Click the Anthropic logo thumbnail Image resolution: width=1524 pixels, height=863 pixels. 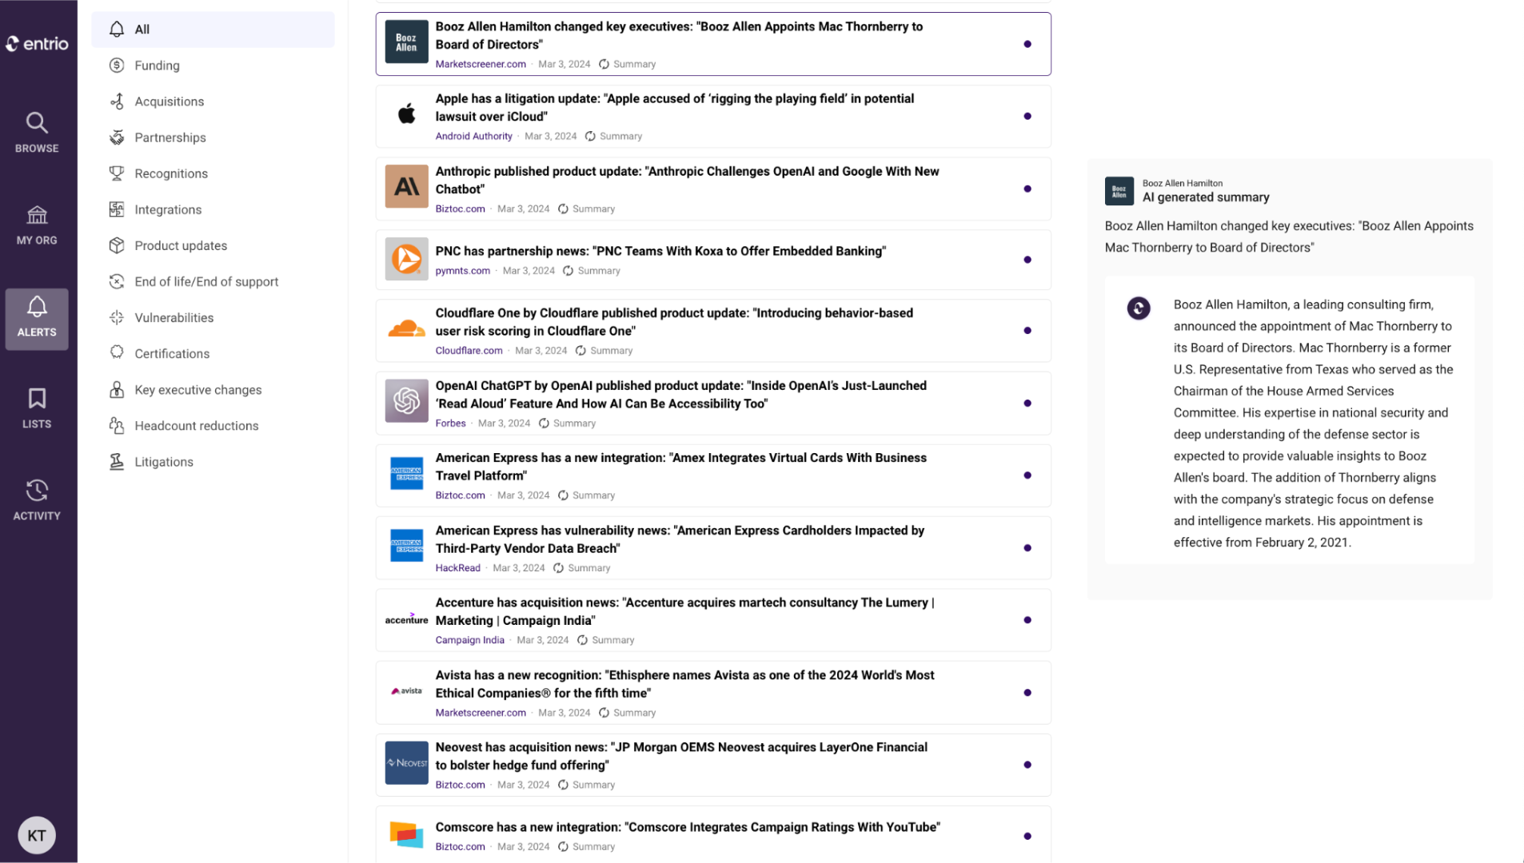(406, 186)
